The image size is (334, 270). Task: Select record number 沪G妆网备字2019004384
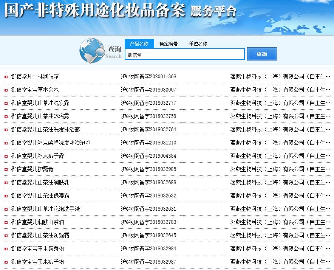[148, 156]
